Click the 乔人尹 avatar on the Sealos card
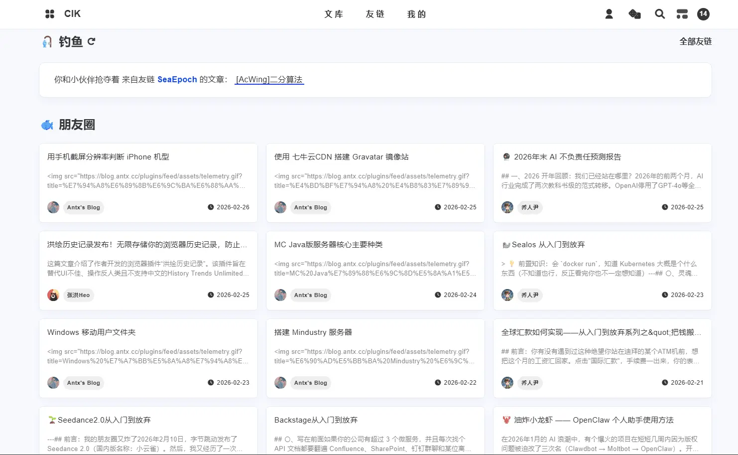This screenshot has height=455, width=738. (x=507, y=295)
